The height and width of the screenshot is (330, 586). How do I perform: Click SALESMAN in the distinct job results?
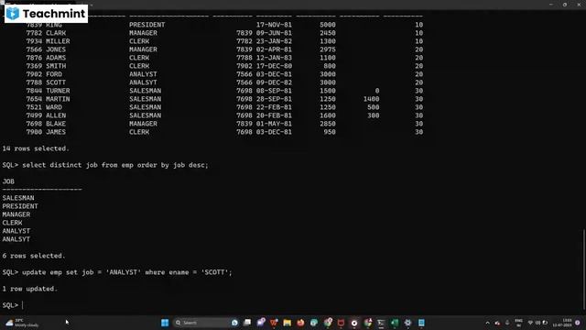coord(18,198)
